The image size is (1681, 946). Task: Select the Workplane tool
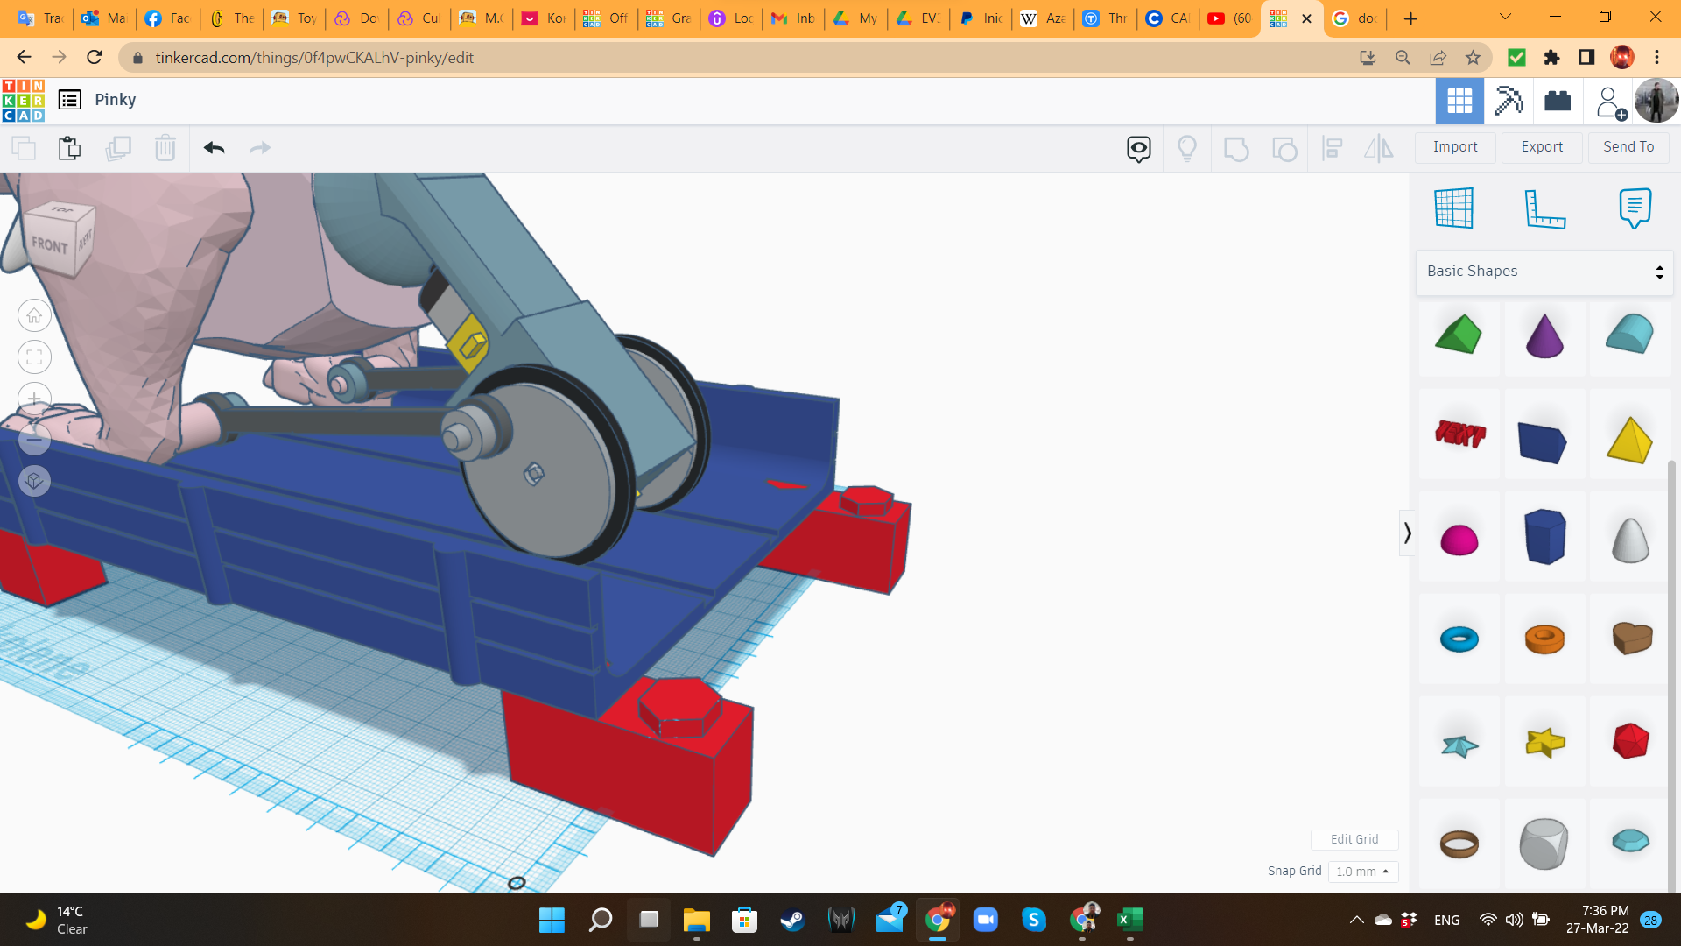point(1454,208)
